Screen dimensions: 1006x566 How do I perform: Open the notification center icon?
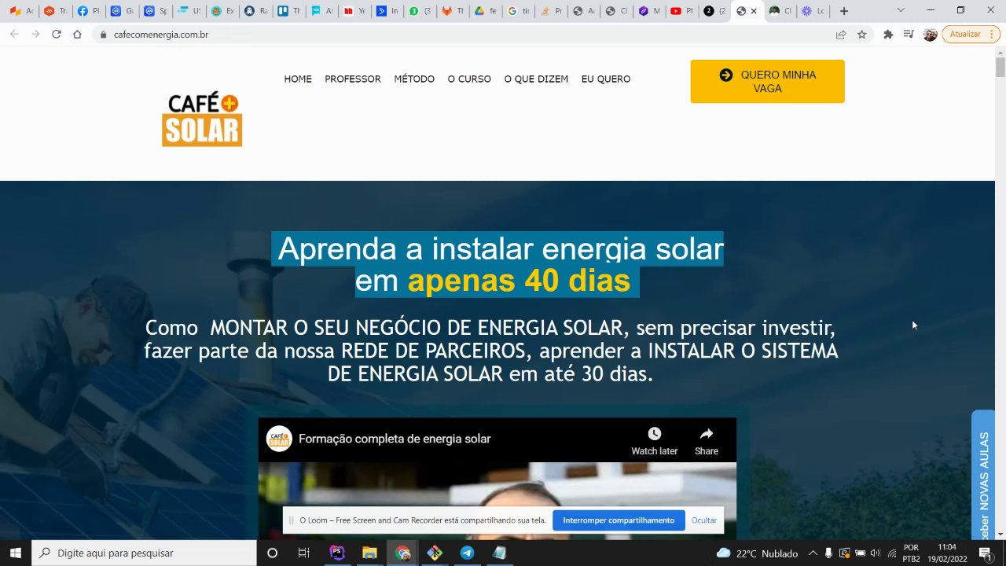click(985, 553)
